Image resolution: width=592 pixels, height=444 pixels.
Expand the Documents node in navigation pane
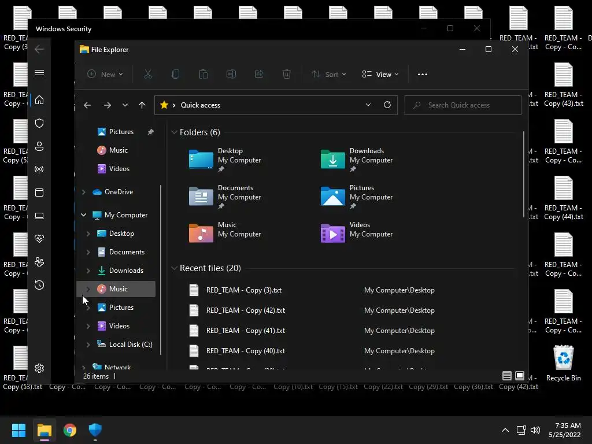[x=88, y=252]
